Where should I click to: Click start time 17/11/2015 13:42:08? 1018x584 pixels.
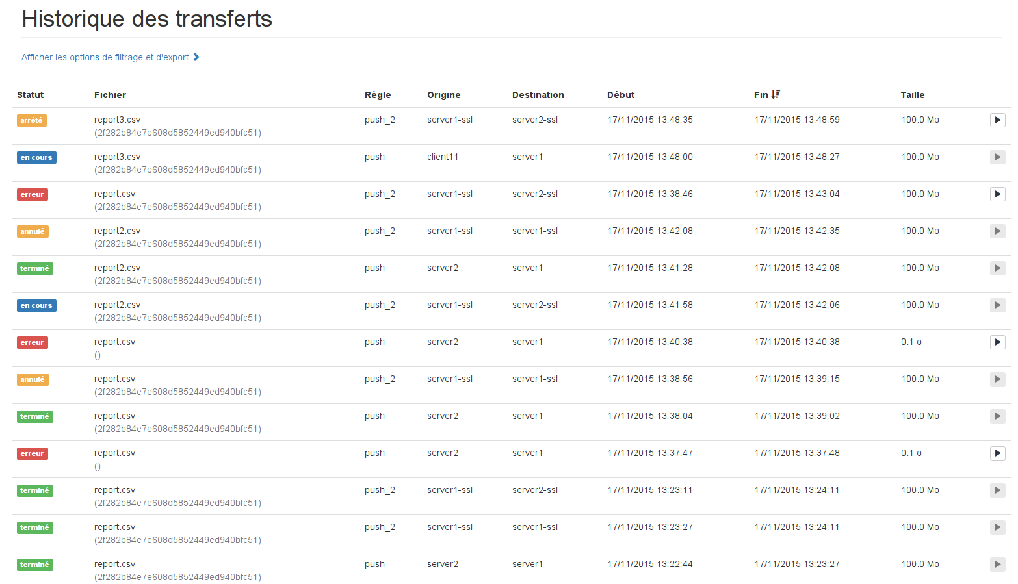coord(650,231)
